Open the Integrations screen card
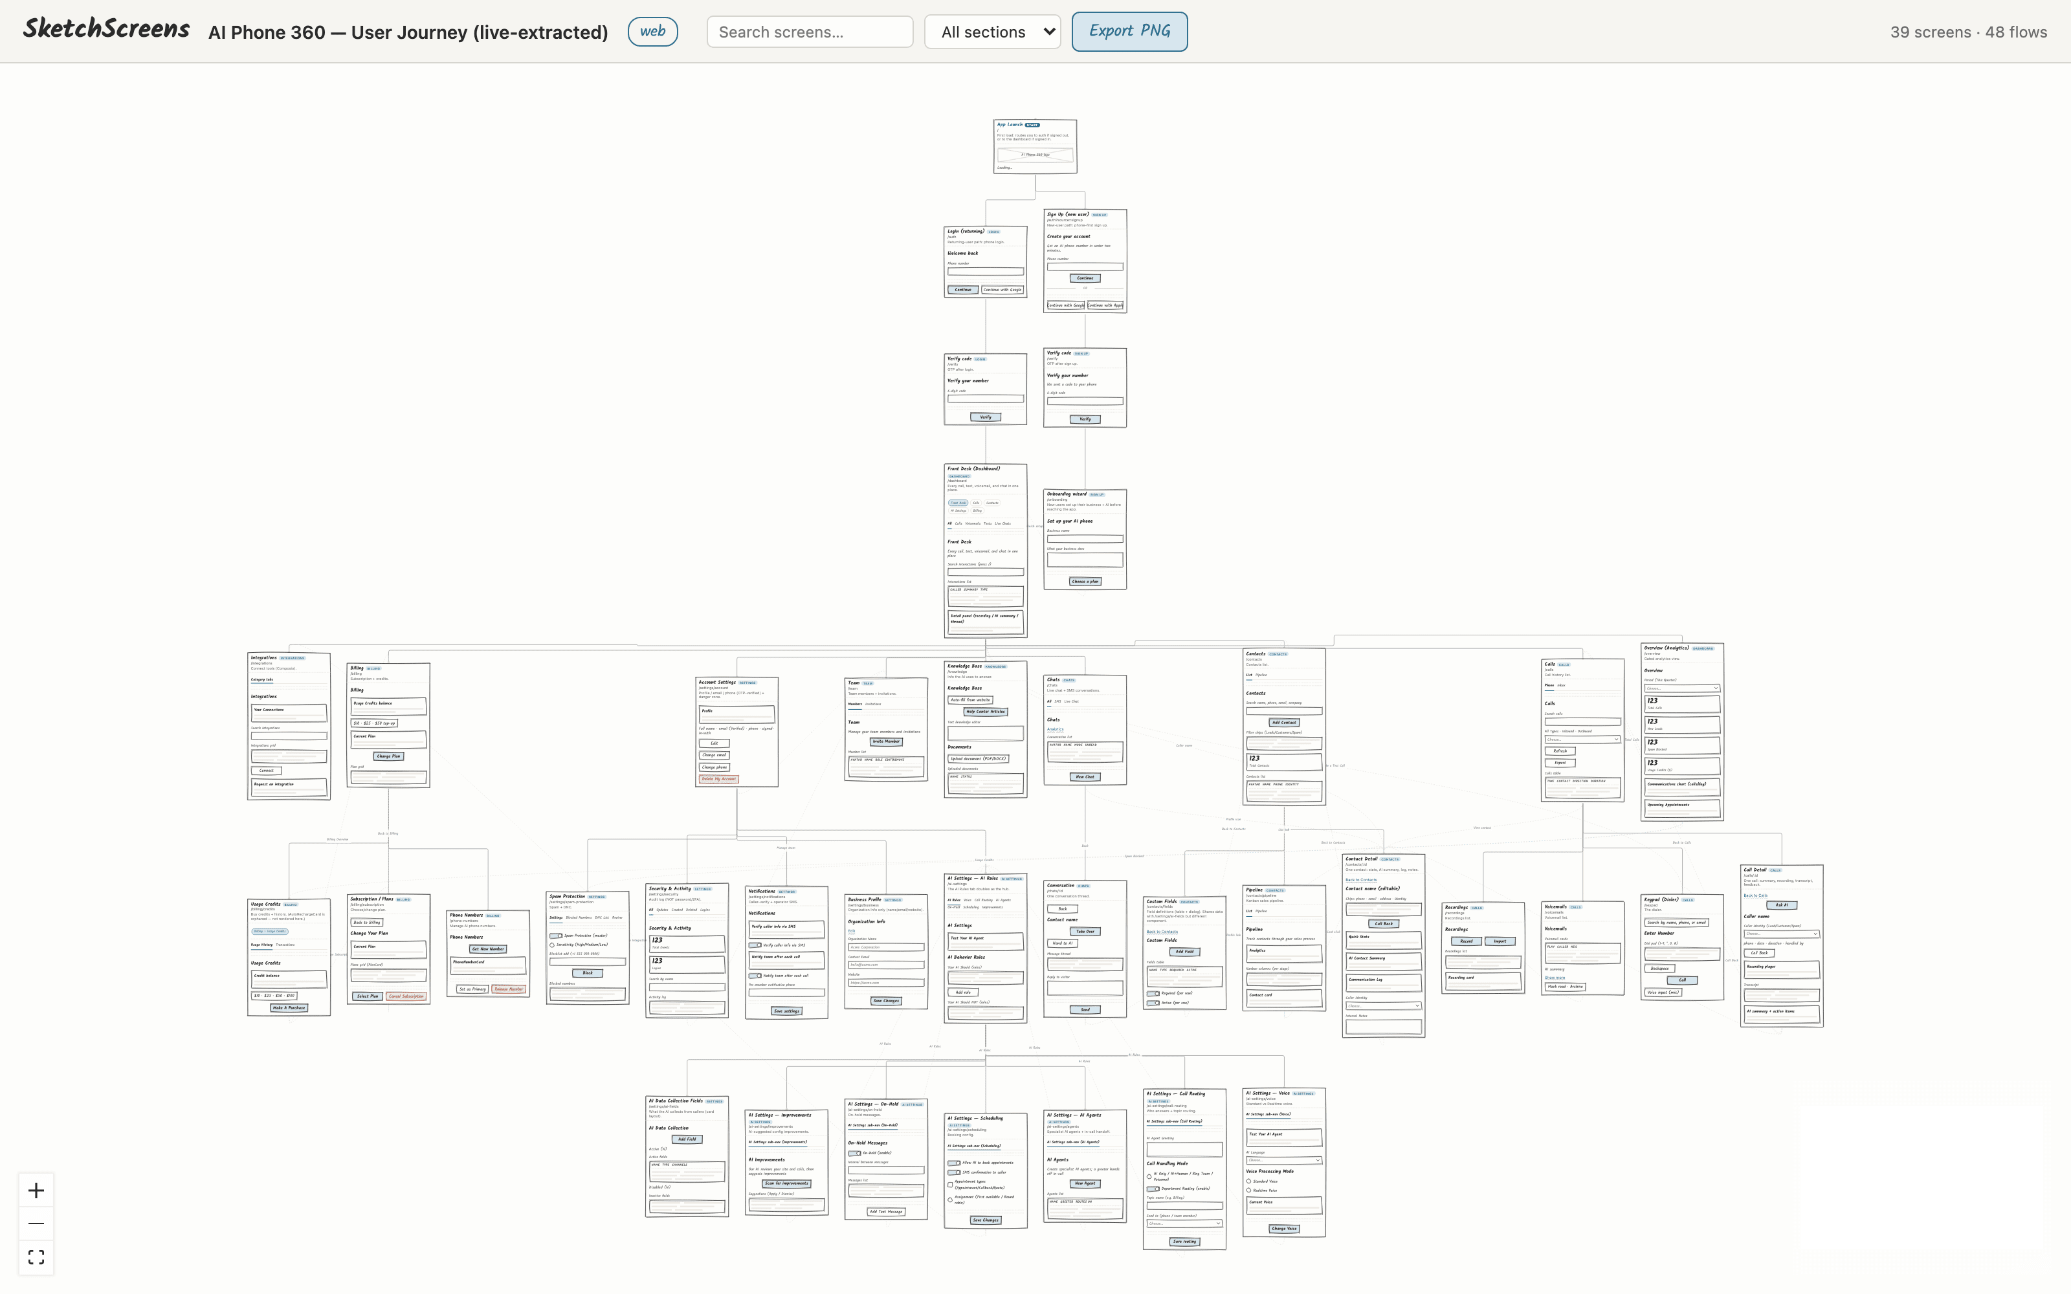The image size is (2071, 1294). click(x=289, y=727)
